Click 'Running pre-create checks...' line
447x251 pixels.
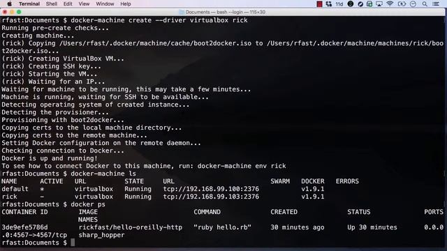point(55,28)
